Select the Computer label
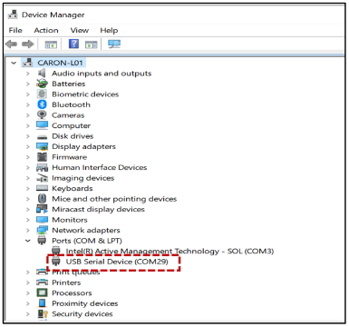 pyautogui.click(x=71, y=125)
